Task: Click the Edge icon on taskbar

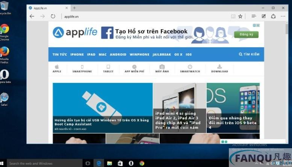Action: point(99,163)
